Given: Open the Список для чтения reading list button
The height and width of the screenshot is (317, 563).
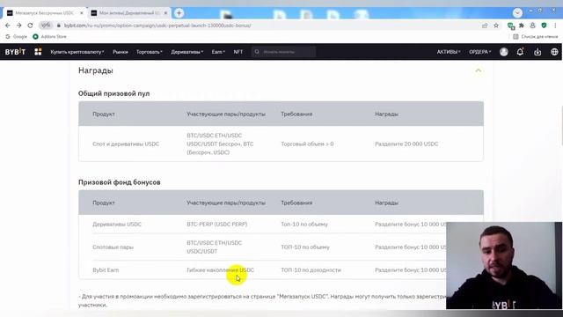Looking at the screenshot, I should coord(536,37).
